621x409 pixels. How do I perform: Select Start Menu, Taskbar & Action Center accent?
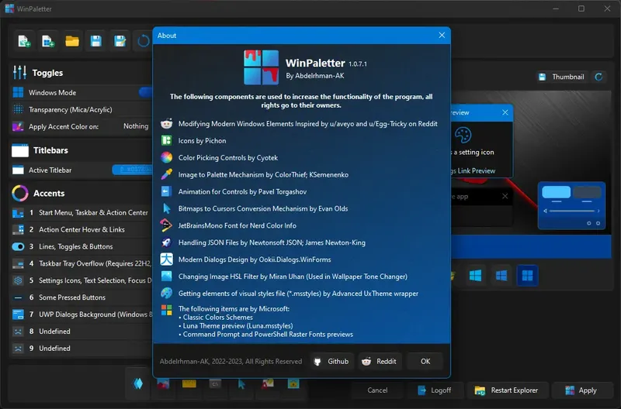[x=81, y=212]
